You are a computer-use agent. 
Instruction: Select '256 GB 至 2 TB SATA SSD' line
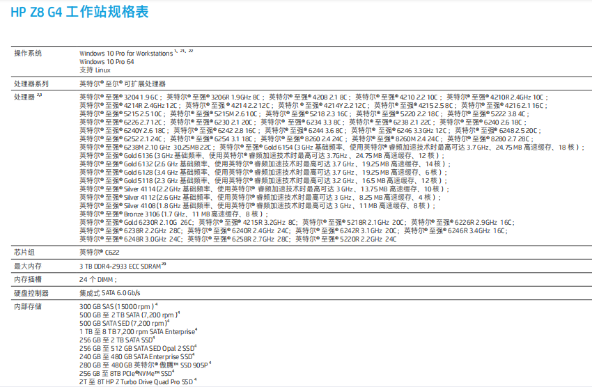coord(118,340)
